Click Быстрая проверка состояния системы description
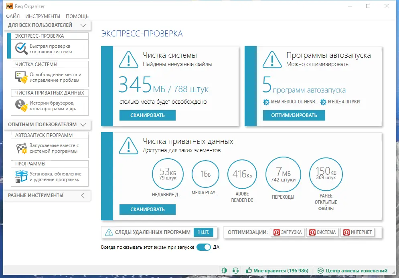 point(51,49)
